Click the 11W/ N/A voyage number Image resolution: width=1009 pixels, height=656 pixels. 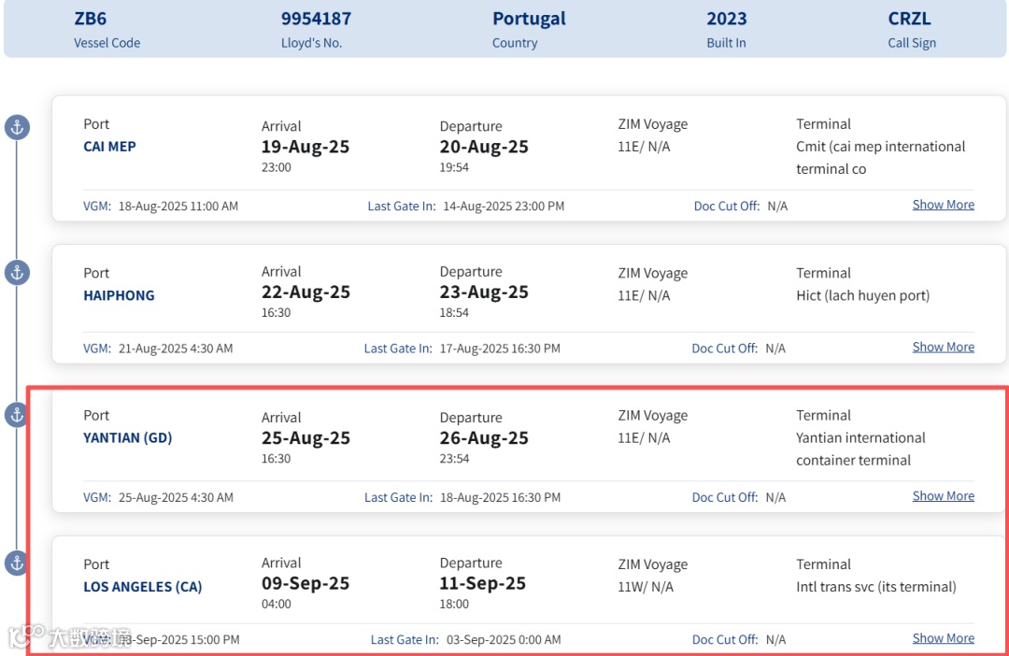645,587
